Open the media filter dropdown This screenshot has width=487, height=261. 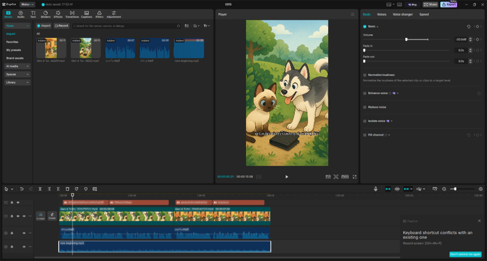click(207, 26)
